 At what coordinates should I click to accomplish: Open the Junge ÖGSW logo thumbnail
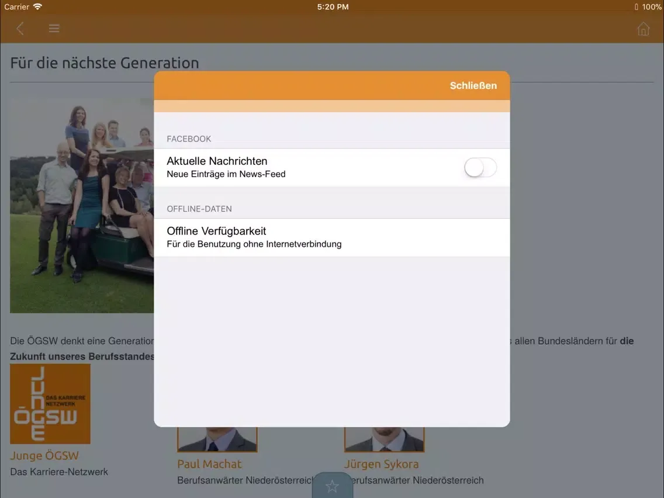[50, 403]
